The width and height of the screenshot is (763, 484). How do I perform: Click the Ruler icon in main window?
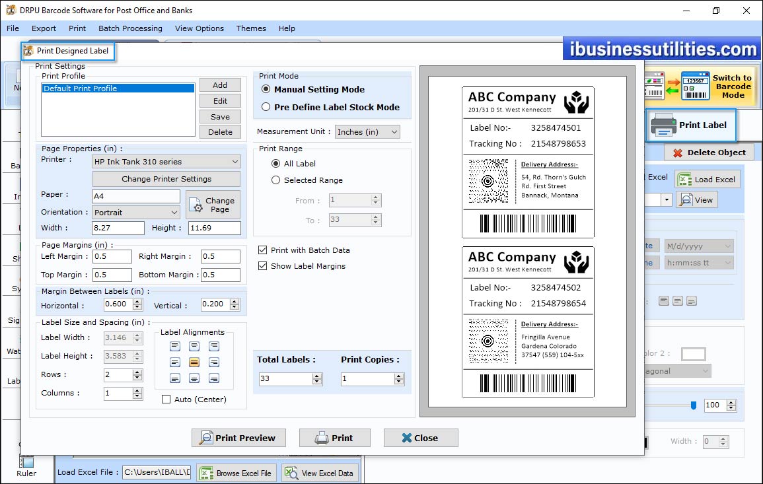pos(26,462)
